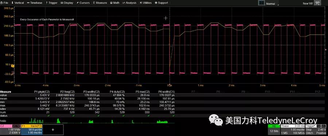Open the Measure menu
328x136 pixels.
click(100, 3)
